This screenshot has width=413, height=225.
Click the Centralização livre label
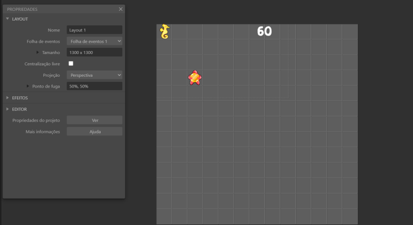click(42, 64)
